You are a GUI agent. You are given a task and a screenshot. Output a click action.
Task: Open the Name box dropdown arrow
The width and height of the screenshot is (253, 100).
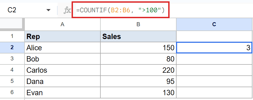[48, 10]
